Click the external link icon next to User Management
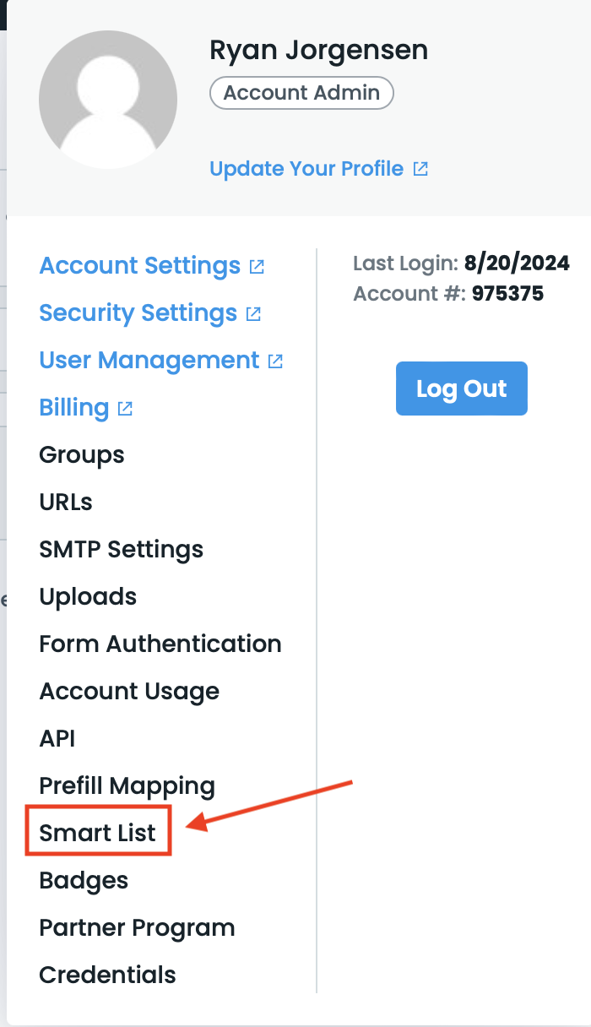The image size is (591, 1027). coord(275,359)
